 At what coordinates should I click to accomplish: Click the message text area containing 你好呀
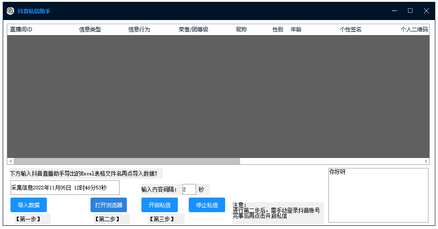[x=378, y=195]
